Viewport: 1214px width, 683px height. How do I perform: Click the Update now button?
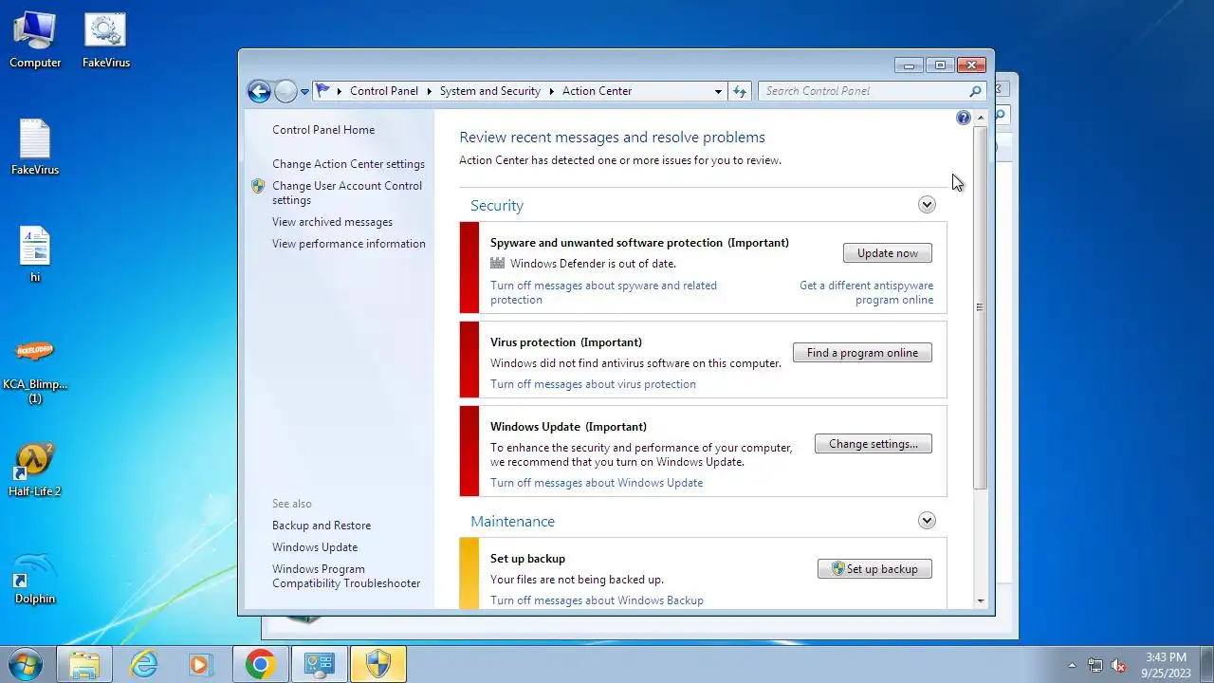[888, 253]
